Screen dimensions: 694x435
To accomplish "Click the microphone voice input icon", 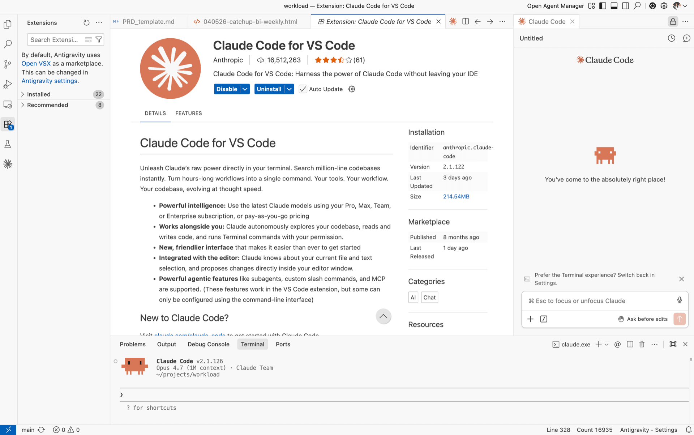I will pos(680,300).
